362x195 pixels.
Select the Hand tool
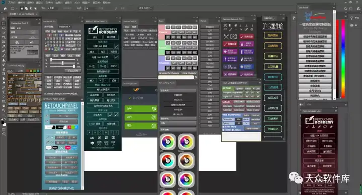[3, 106]
